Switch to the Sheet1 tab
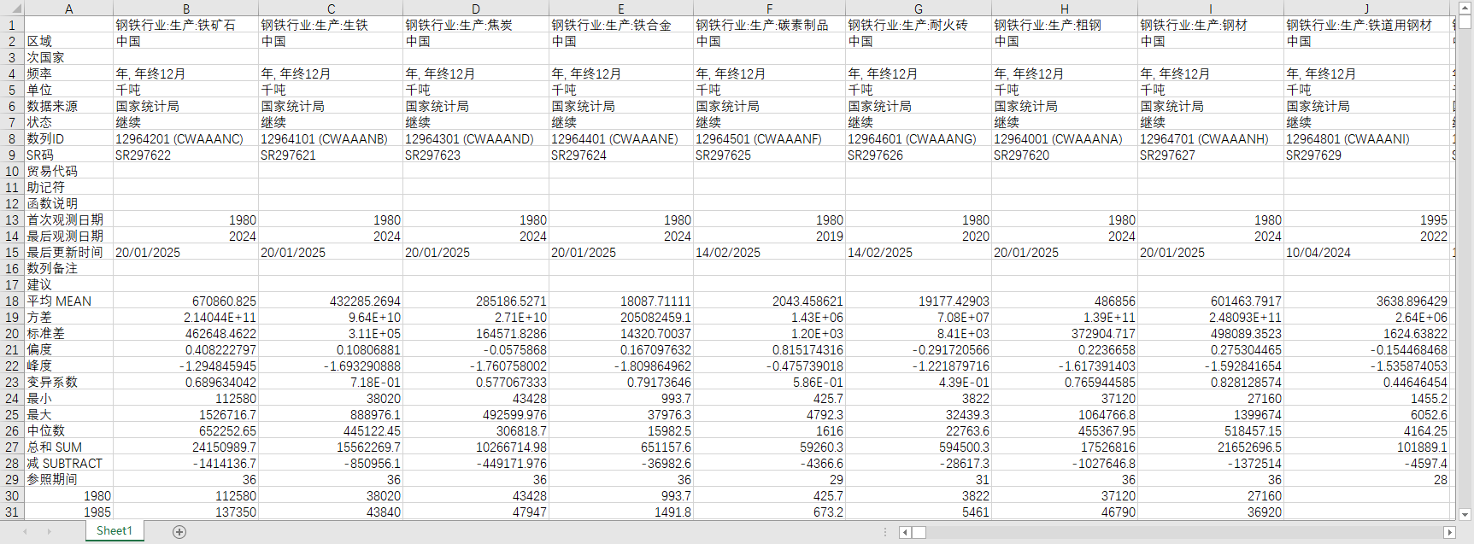The image size is (1474, 544). point(115,531)
